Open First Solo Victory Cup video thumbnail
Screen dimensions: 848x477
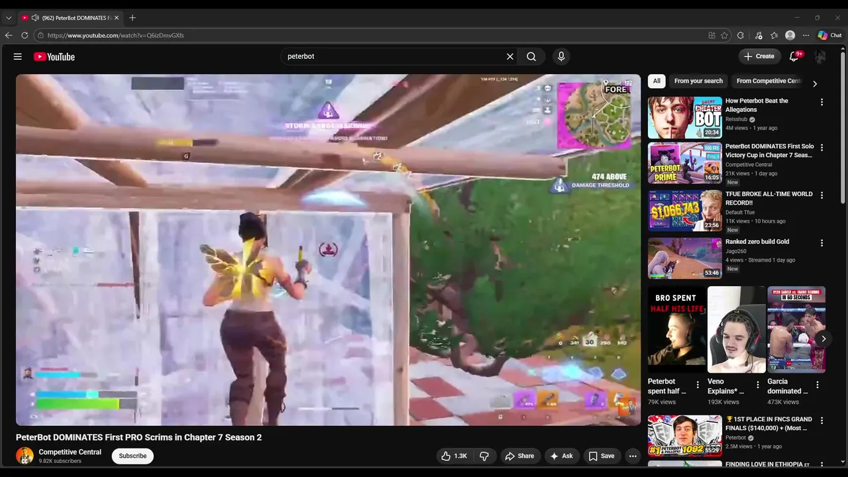685,163
